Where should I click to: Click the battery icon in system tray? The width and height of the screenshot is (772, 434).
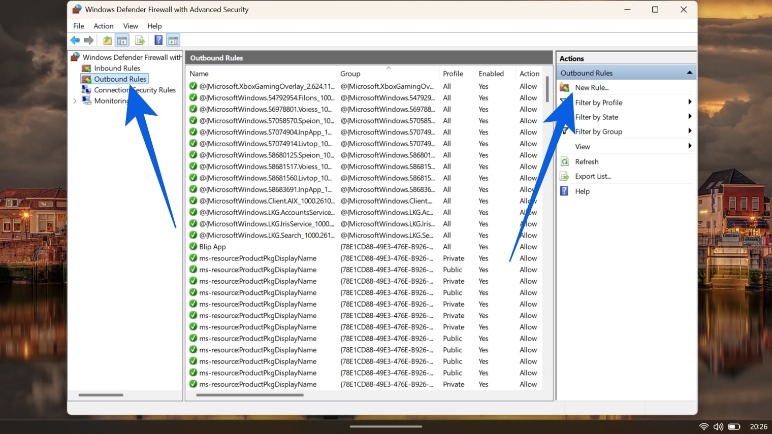pyautogui.click(x=734, y=426)
